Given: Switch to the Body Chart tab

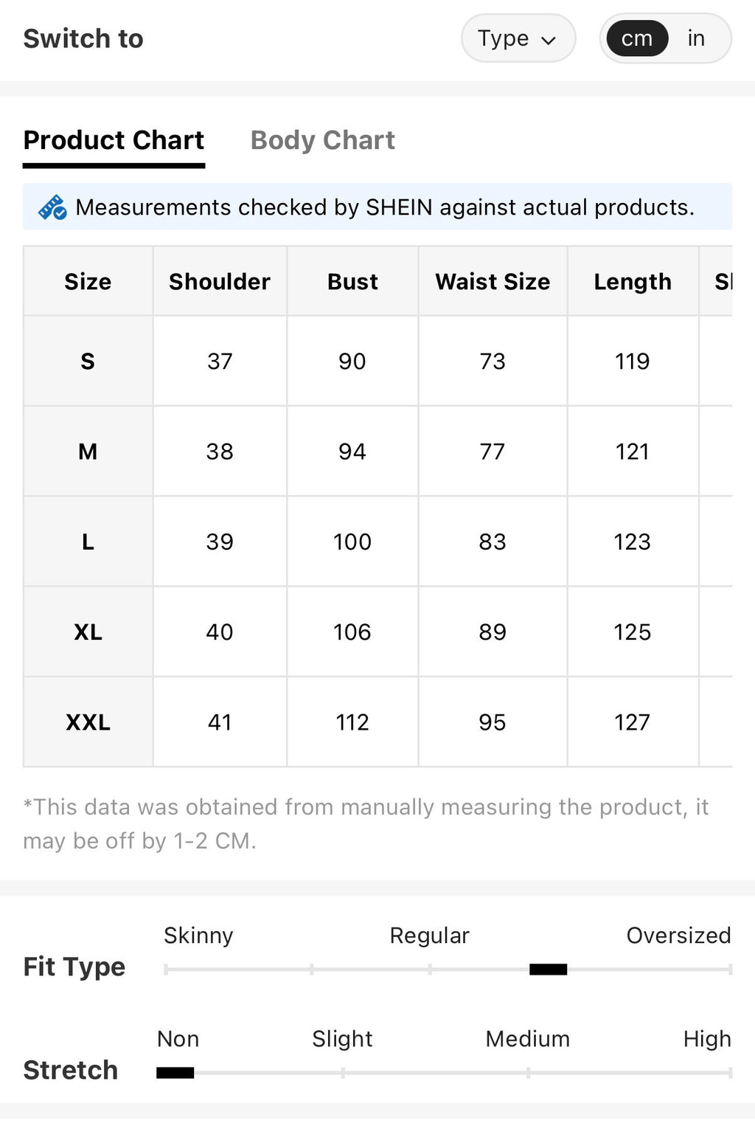Looking at the screenshot, I should [323, 140].
